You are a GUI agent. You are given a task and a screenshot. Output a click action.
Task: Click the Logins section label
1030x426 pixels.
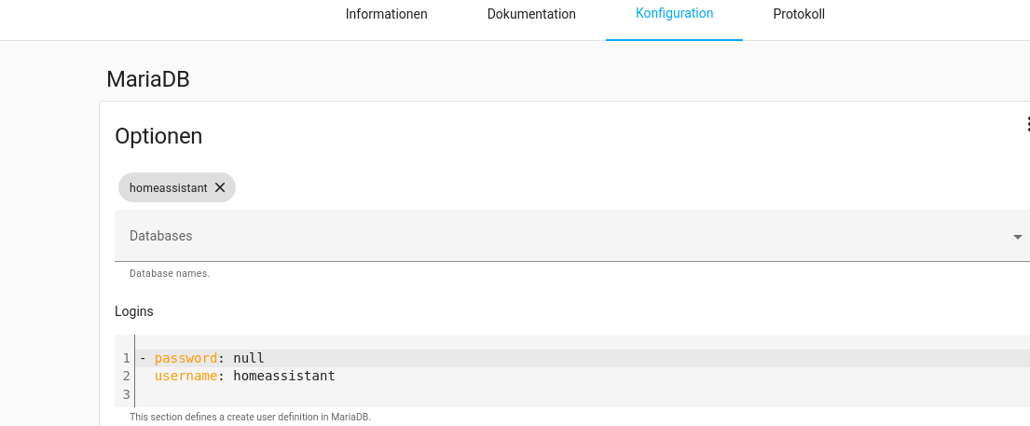(134, 311)
